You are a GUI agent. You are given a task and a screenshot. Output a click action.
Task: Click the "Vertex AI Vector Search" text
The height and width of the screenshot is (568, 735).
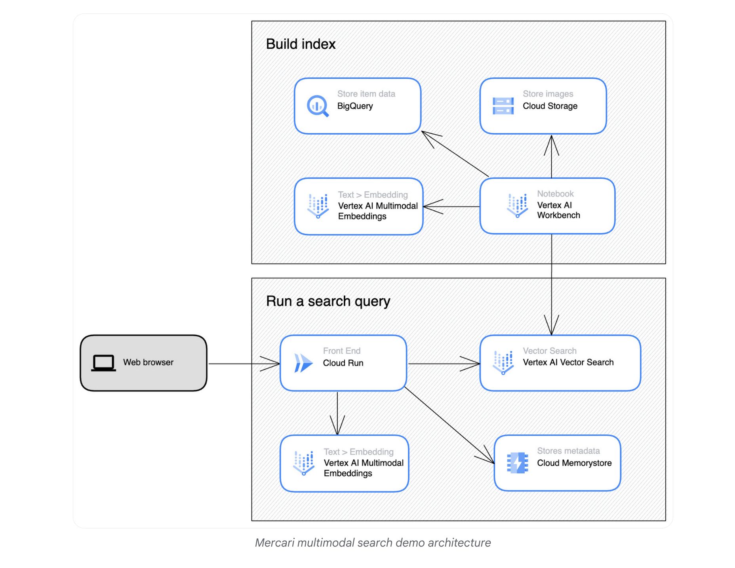coord(568,362)
